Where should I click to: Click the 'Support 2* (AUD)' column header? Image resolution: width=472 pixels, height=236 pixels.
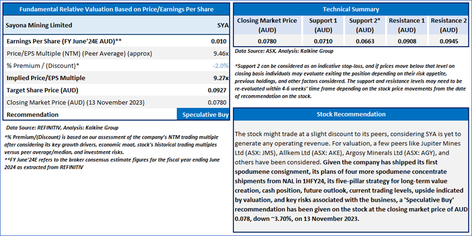[x=365, y=25]
